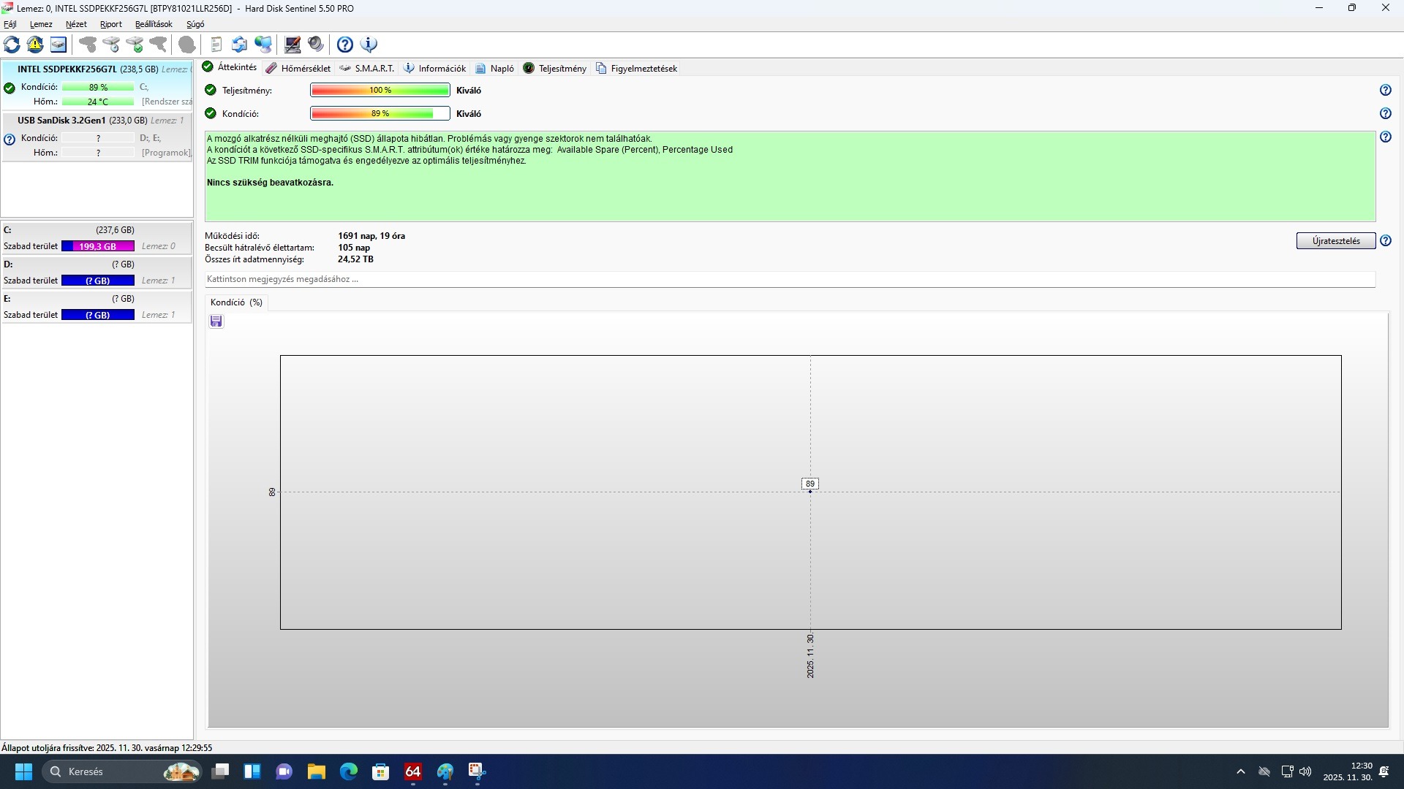Screen dimensions: 1404x789
Task: Select the USB SanDisk 3.2Gen1 disk
Action: tap(62, 120)
